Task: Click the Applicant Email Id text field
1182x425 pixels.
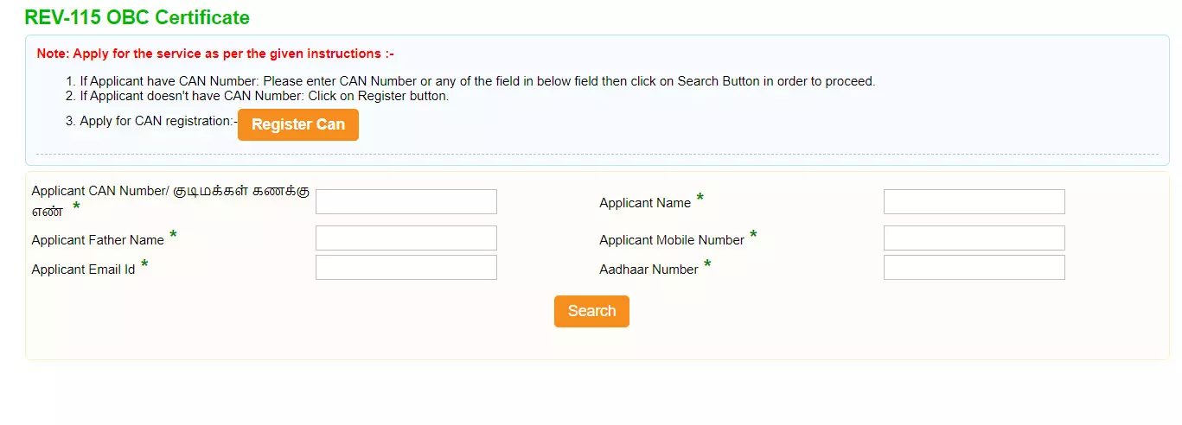Action: point(406,268)
